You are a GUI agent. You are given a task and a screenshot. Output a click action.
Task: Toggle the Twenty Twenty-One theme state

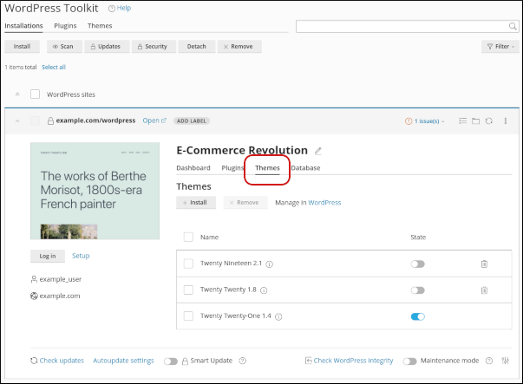click(417, 316)
